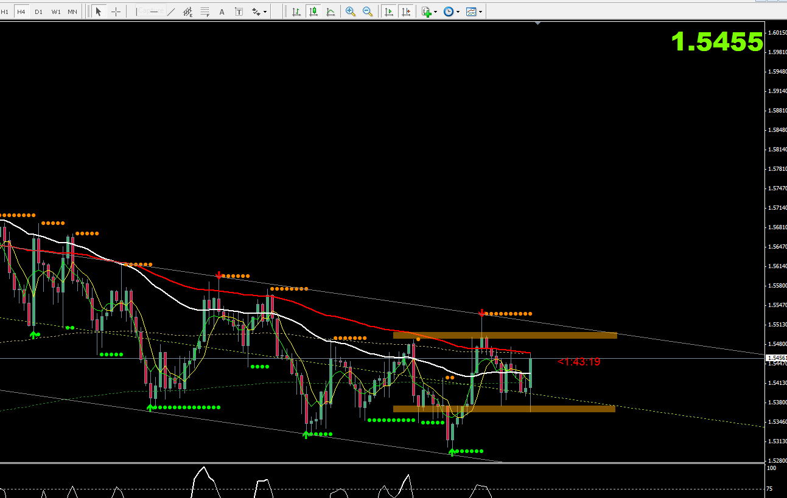Choose the Trendline drawing tool
Viewport: 787px width, 498px height.
coord(171,12)
